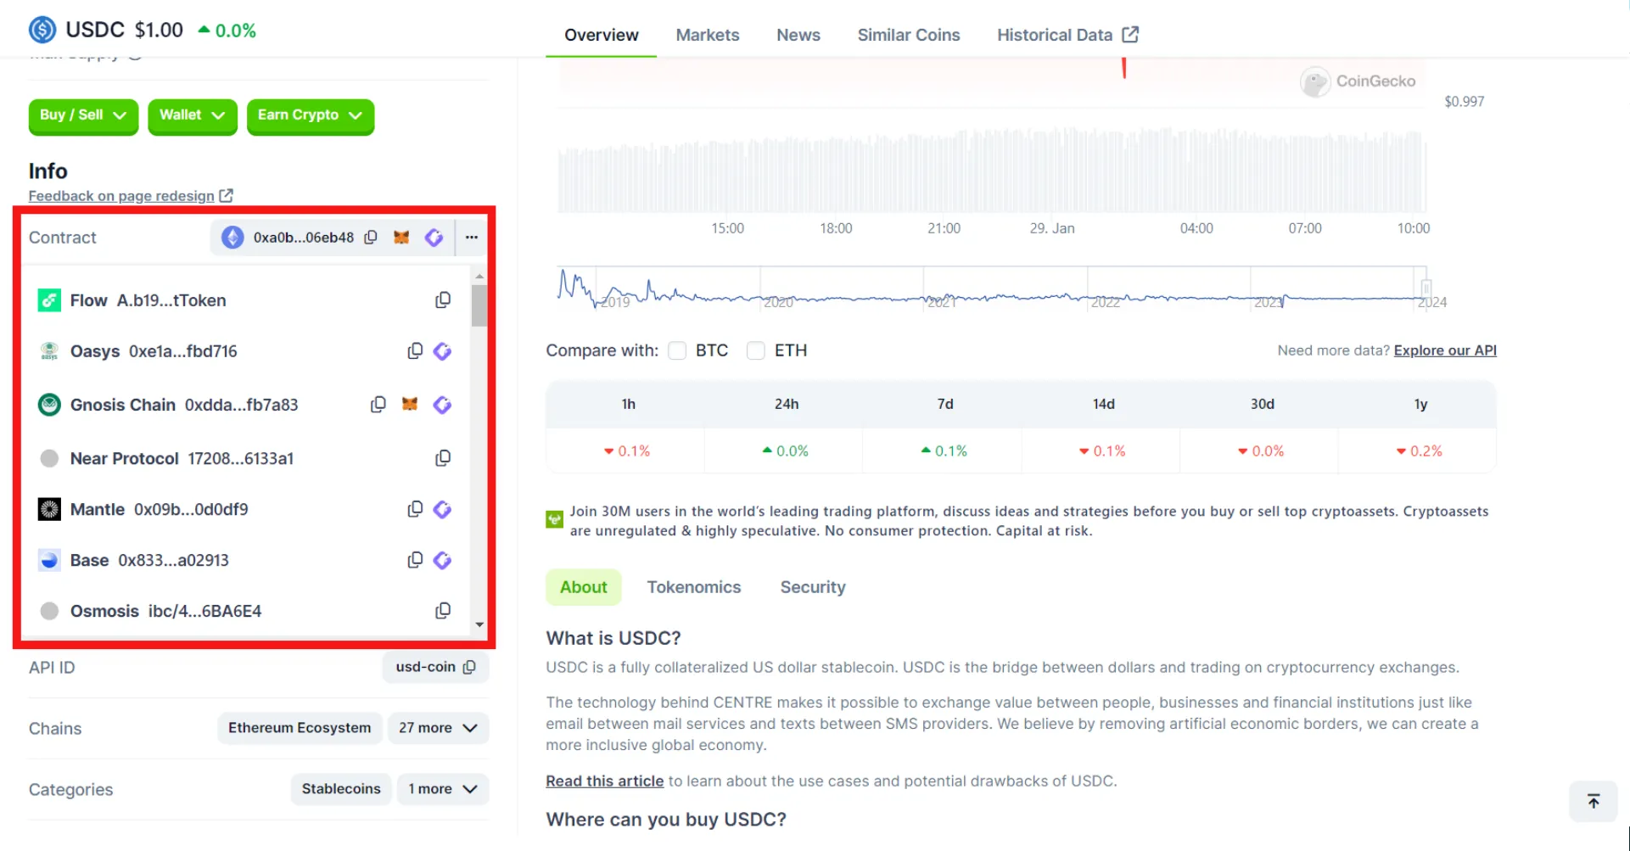This screenshot has width=1630, height=851.
Task: Click the CoinGecko terminal icon beside the contract
Action: [434, 238]
